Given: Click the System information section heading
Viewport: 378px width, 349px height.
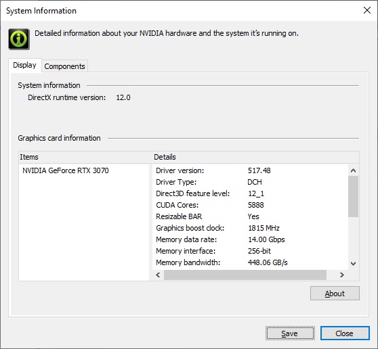Looking at the screenshot, I should (x=49, y=85).
